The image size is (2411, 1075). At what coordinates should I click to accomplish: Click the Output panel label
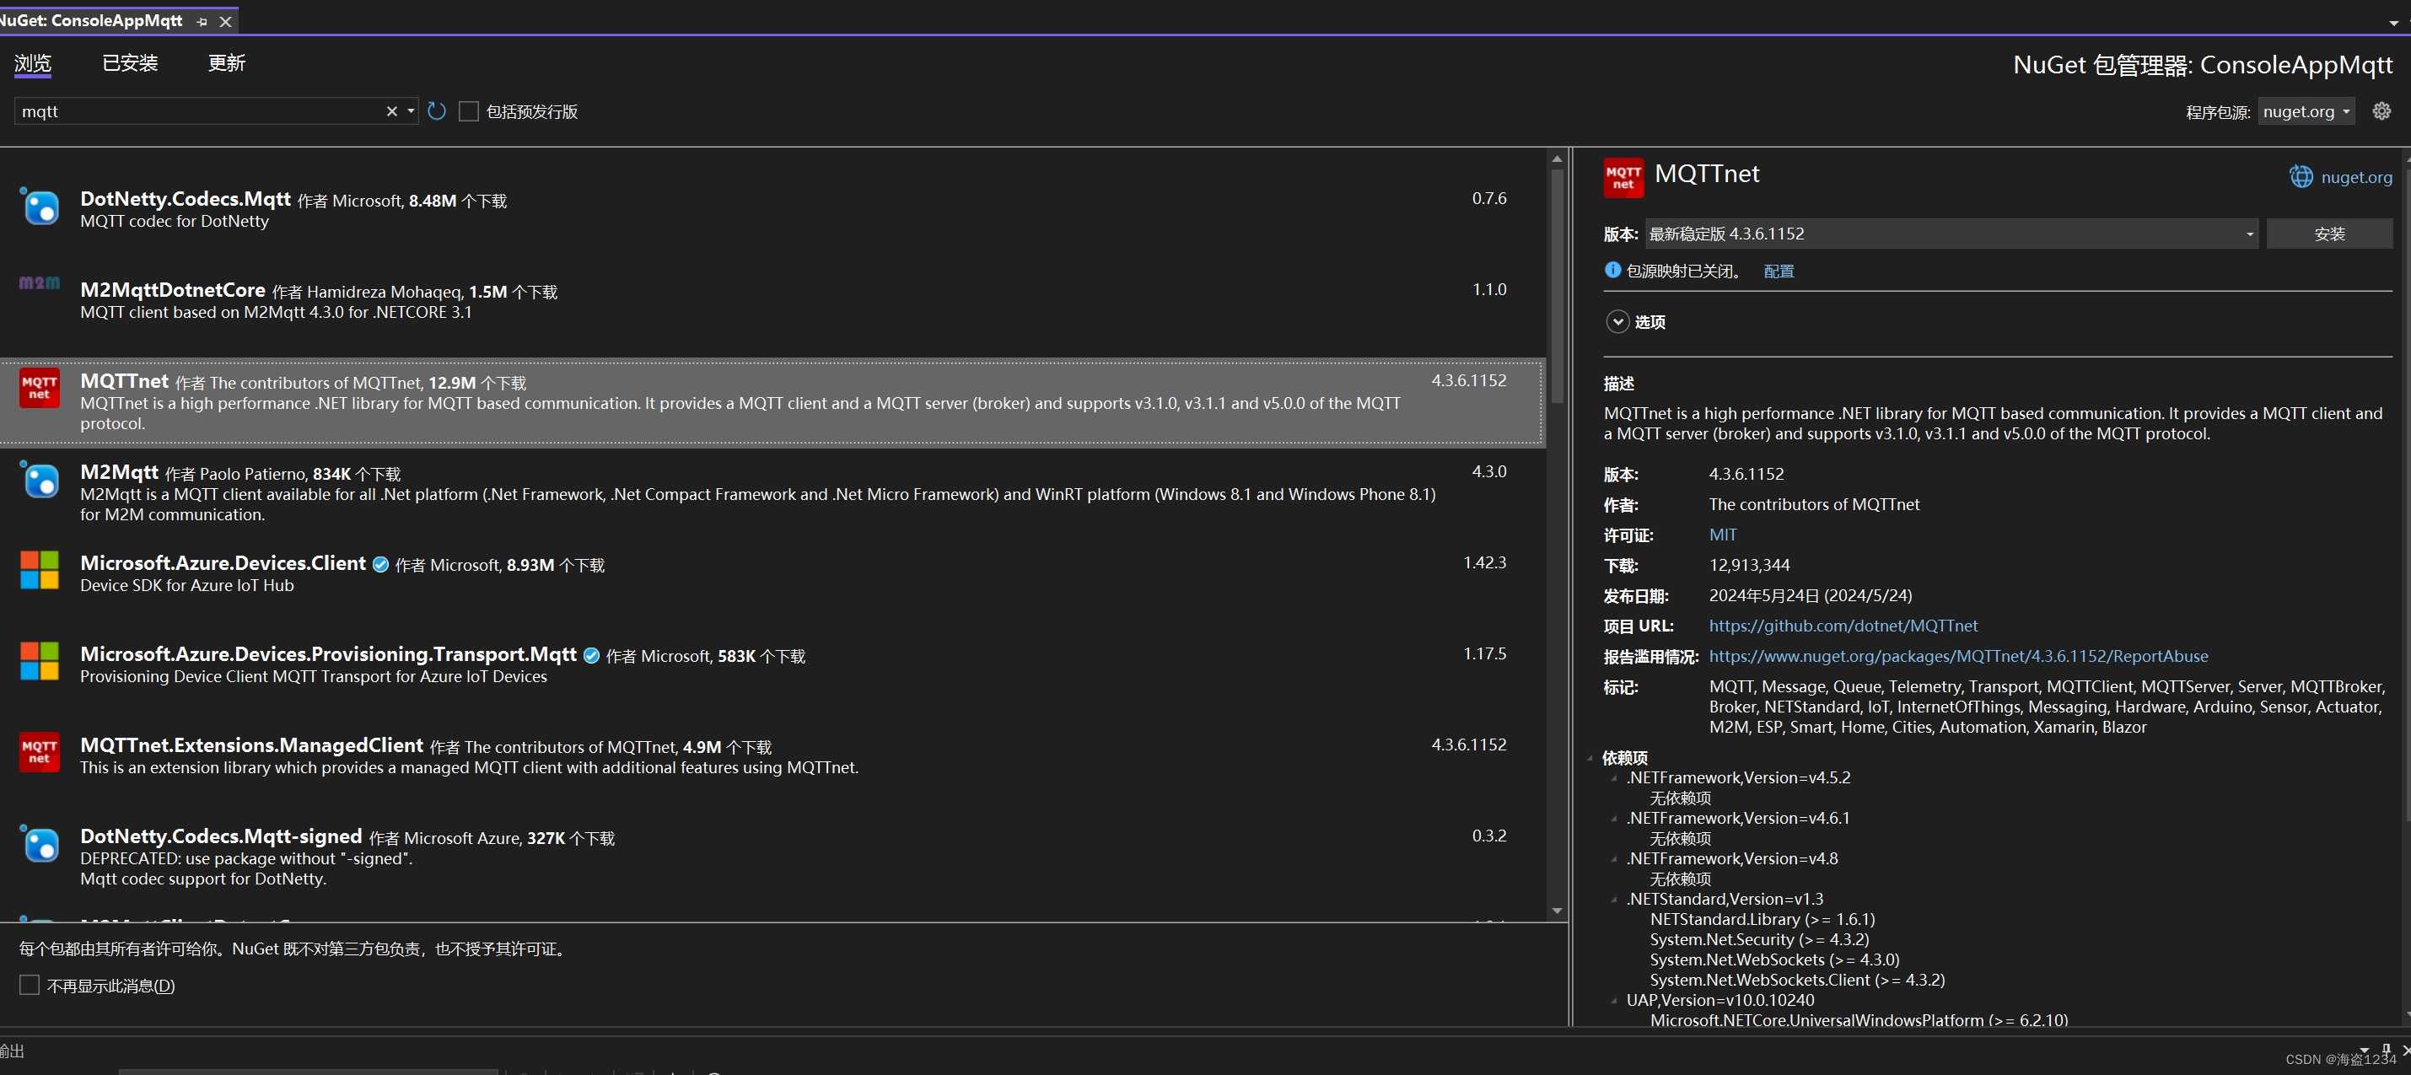tap(12, 1050)
